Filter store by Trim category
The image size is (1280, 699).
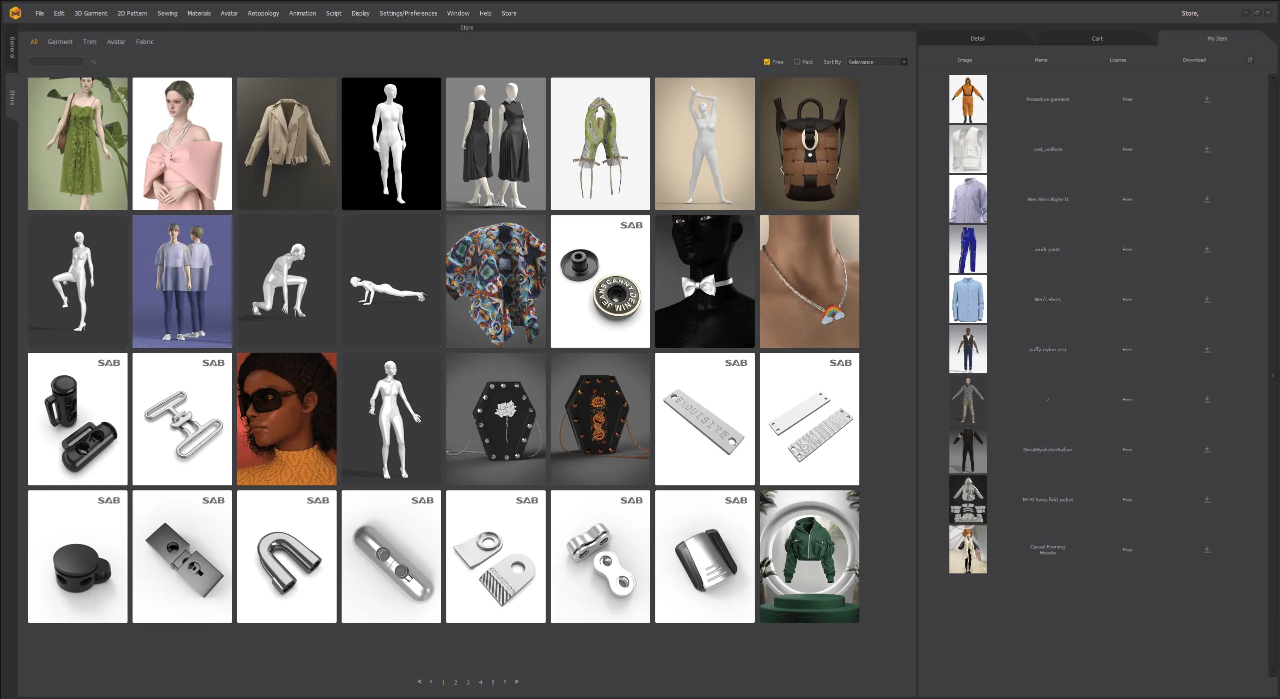point(90,42)
